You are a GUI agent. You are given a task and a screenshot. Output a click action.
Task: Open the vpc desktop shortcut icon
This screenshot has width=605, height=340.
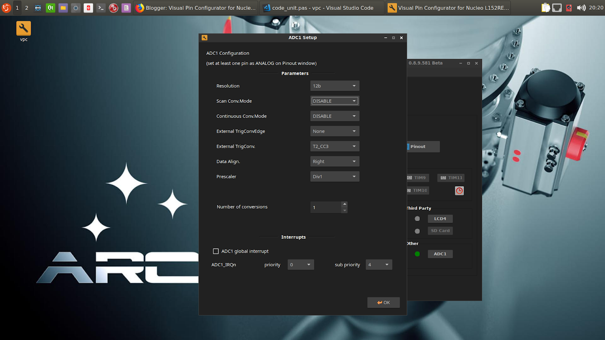pos(23,29)
